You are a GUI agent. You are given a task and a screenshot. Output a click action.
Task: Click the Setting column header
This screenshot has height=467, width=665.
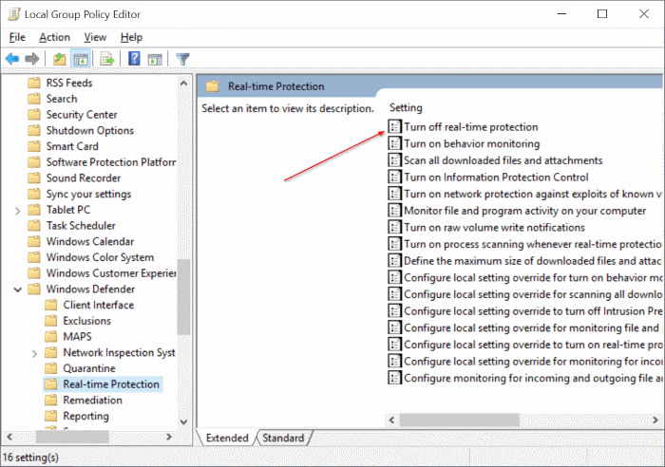pos(406,108)
